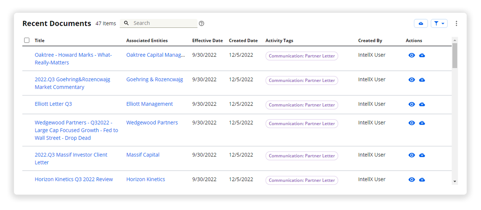Open Horizon Kinetics Q3 2022 Review link
Viewport: 481px width, 210px height.
(x=74, y=179)
